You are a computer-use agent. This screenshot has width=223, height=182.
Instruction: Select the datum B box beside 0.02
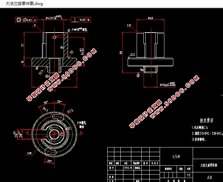coord(88,20)
